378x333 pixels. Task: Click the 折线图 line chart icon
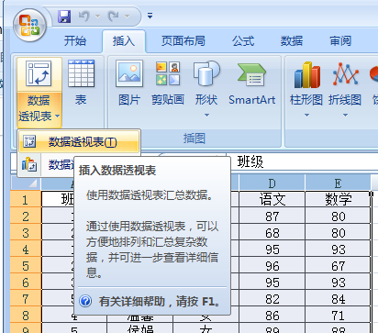(345, 75)
